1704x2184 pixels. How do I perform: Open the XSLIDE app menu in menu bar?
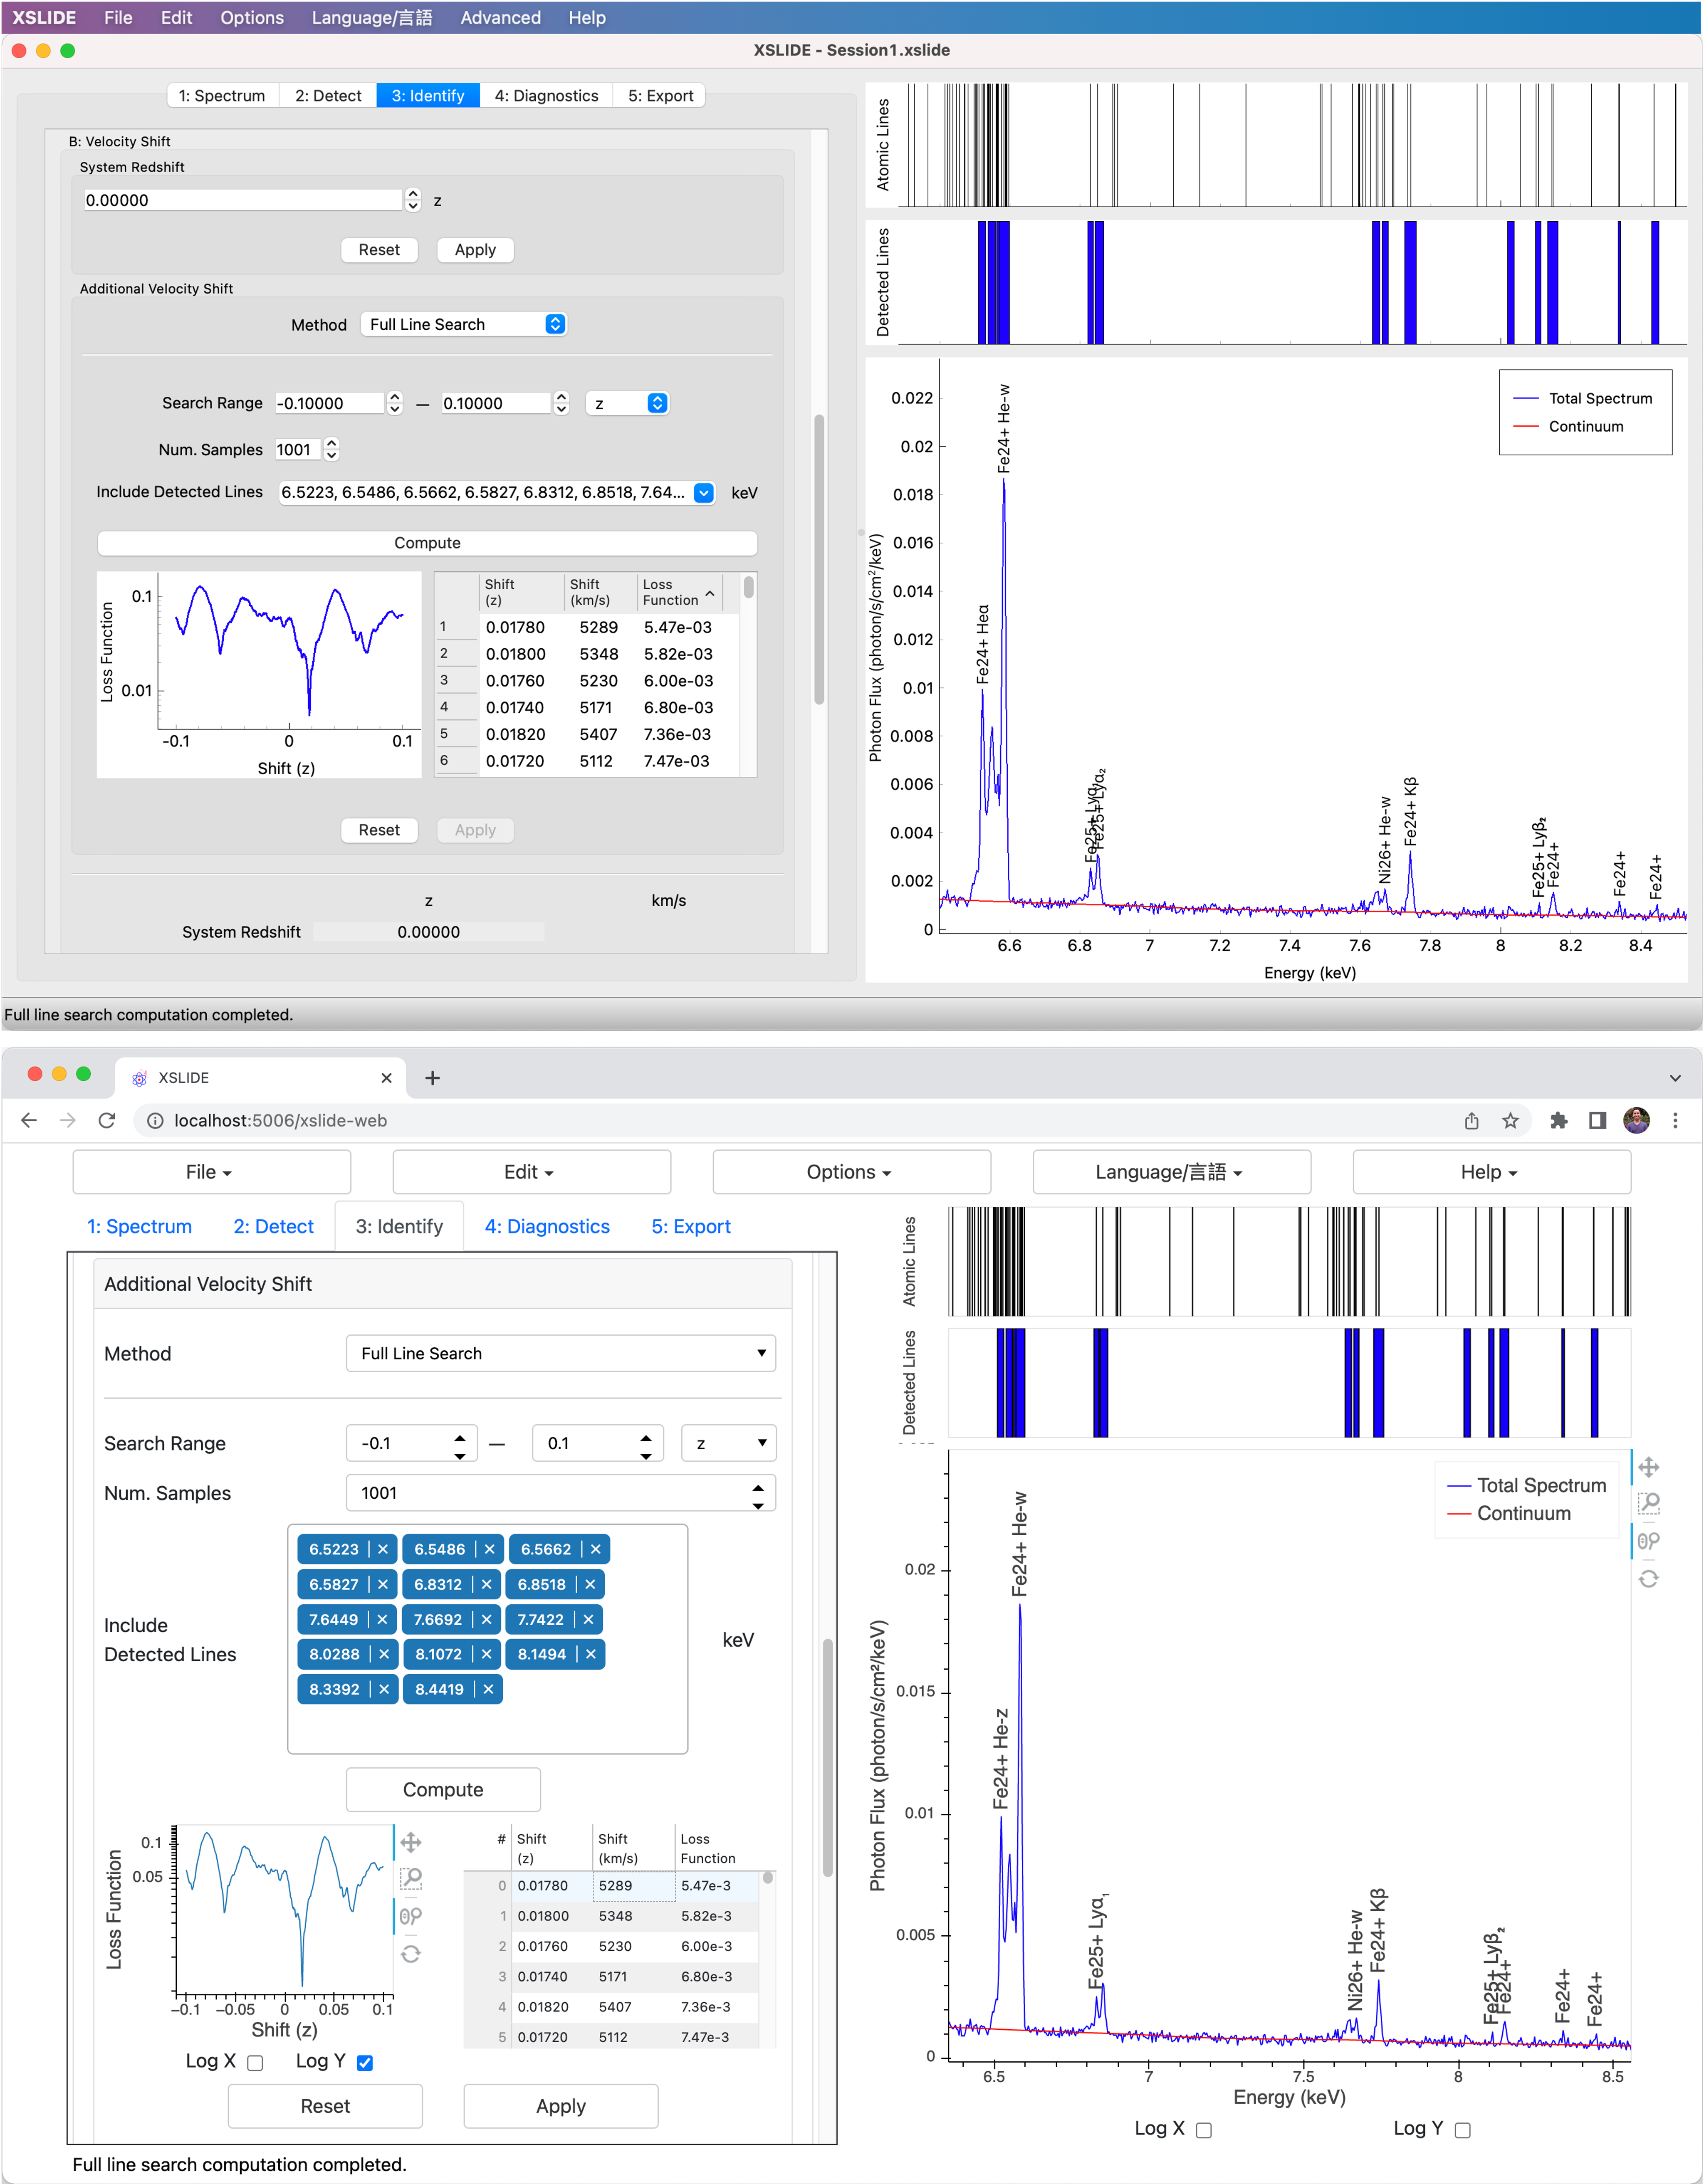pos(44,17)
